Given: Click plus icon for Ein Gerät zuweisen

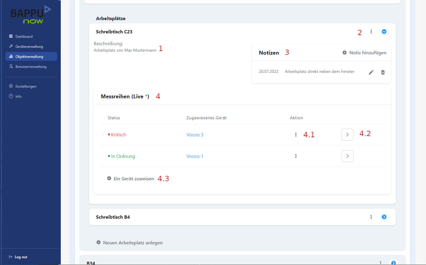Looking at the screenshot, I should tap(109, 178).
